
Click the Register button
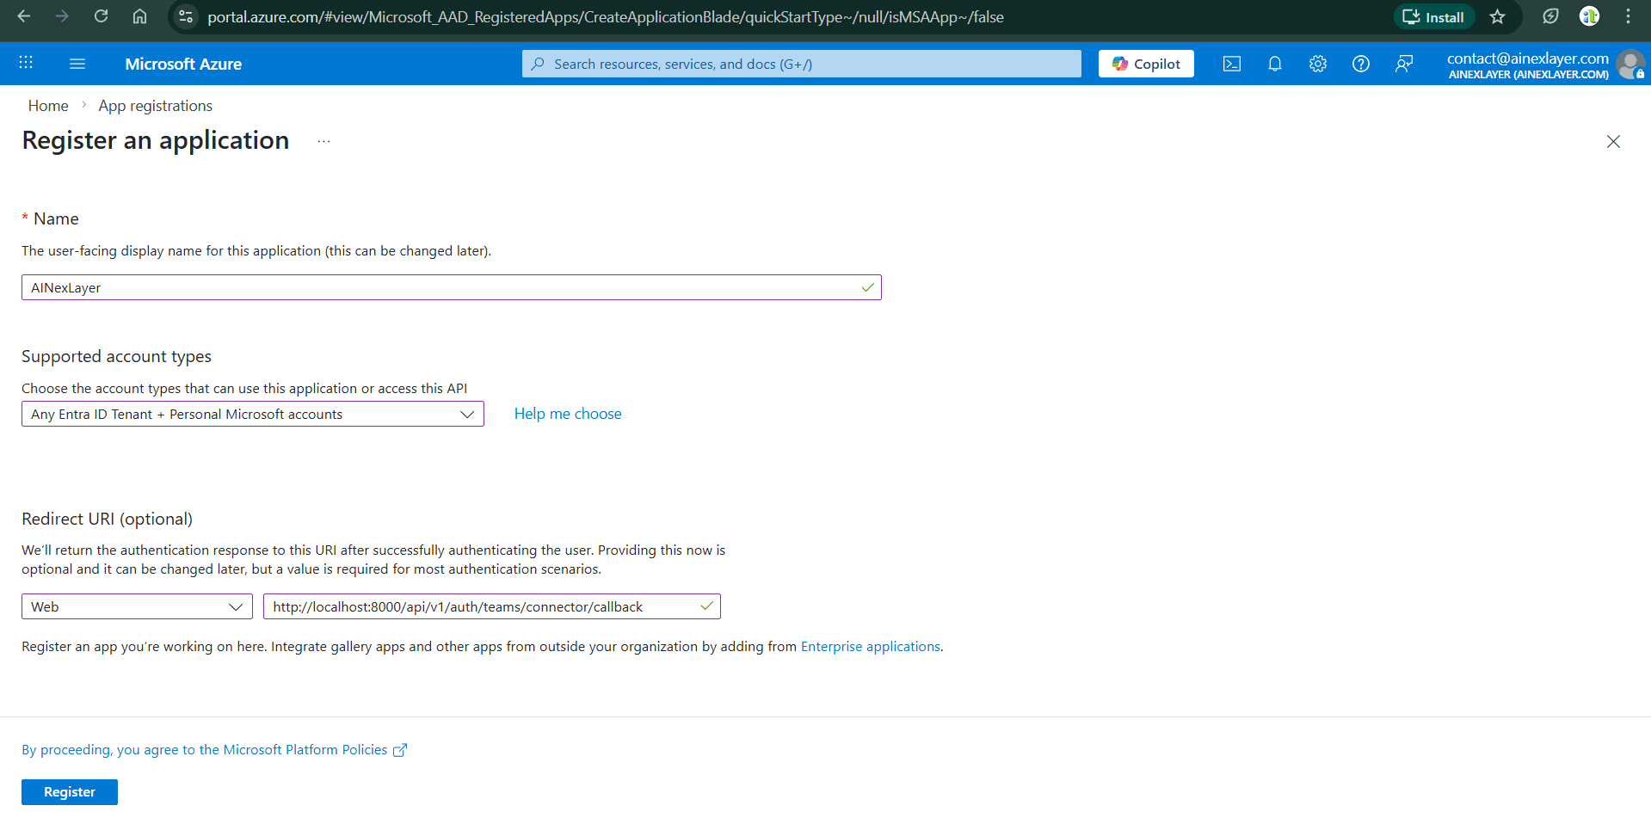[69, 791]
